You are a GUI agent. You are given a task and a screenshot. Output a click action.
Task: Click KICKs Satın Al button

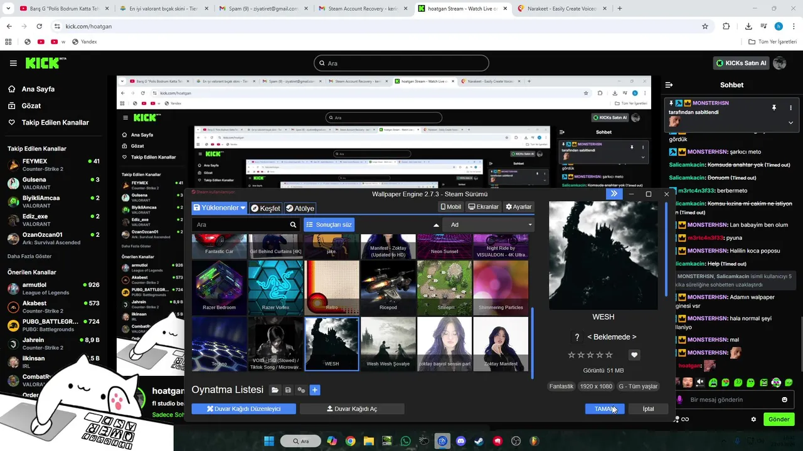742,63
